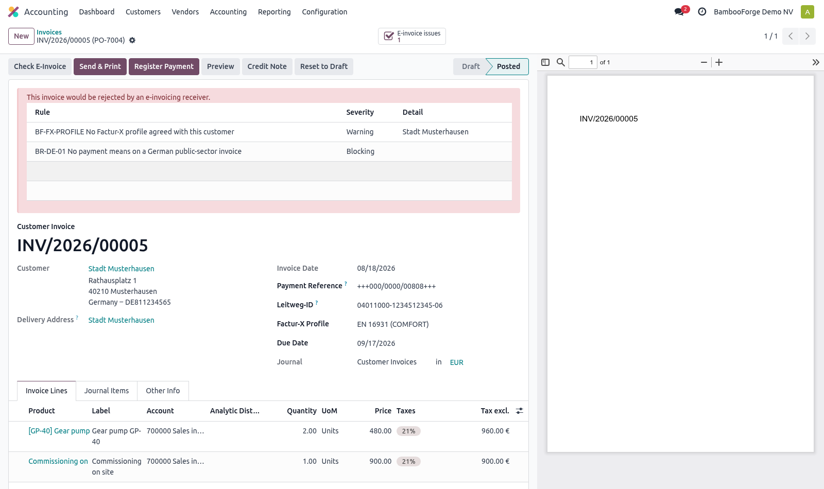Open the Accounting app home icon

(13, 12)
